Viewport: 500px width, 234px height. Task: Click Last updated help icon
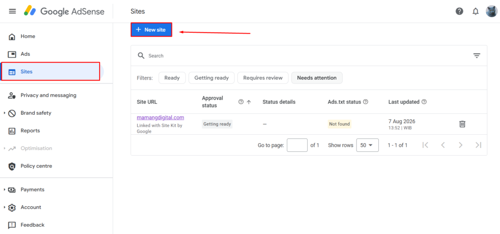pyautogui.click(x=424, y=102)
